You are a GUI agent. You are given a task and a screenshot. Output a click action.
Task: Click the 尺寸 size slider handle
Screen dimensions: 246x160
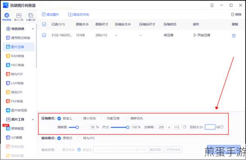click(128, 127)
